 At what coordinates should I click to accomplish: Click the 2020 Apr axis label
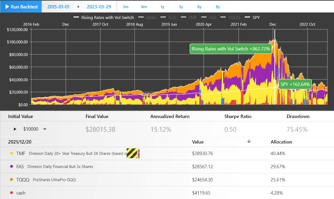pos(204,24)
